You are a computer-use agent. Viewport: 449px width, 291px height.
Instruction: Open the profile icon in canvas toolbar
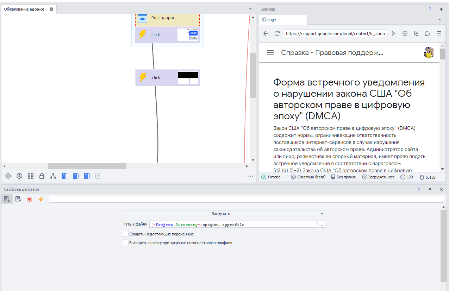pos(19,176)
